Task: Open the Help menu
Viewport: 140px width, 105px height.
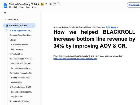Action: pyautogui.click(x=34, y=7)
